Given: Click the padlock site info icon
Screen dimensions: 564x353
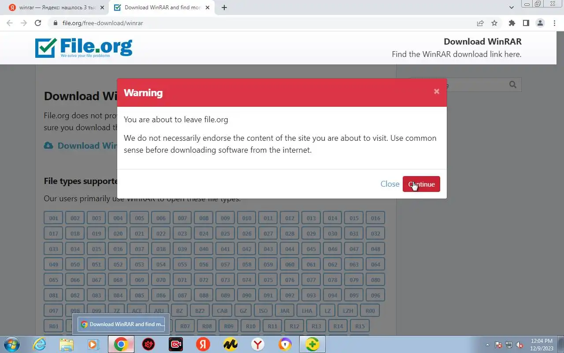Looking at the screenshot, I should 56,23.
